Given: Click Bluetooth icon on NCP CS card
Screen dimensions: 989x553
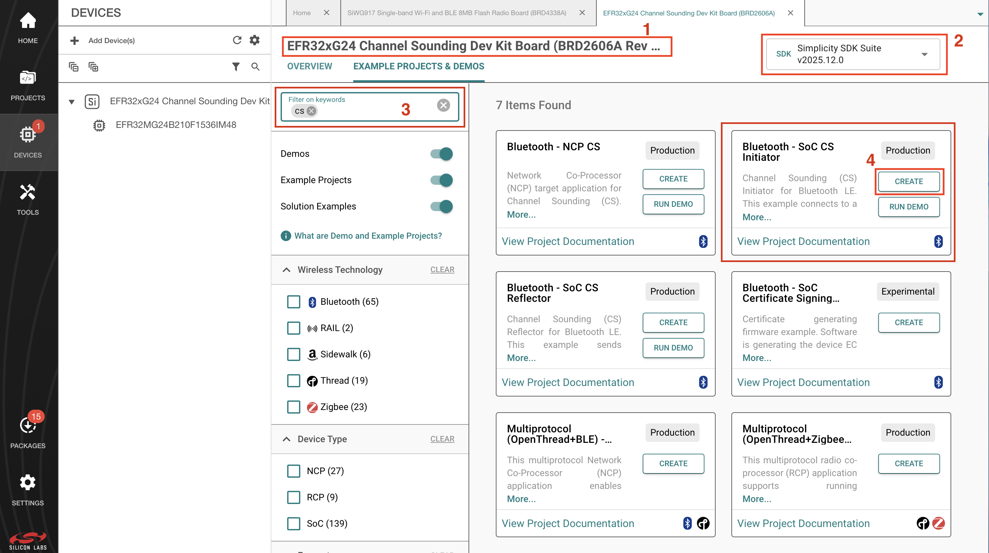Looking at the screenshot, I should [703, 241].
